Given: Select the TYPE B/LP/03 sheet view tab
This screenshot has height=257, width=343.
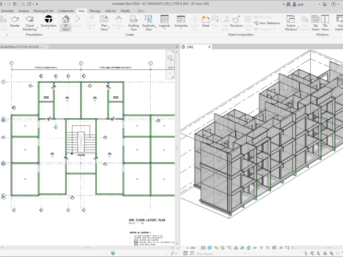Looking at the screenshot, I should [24, 47].
